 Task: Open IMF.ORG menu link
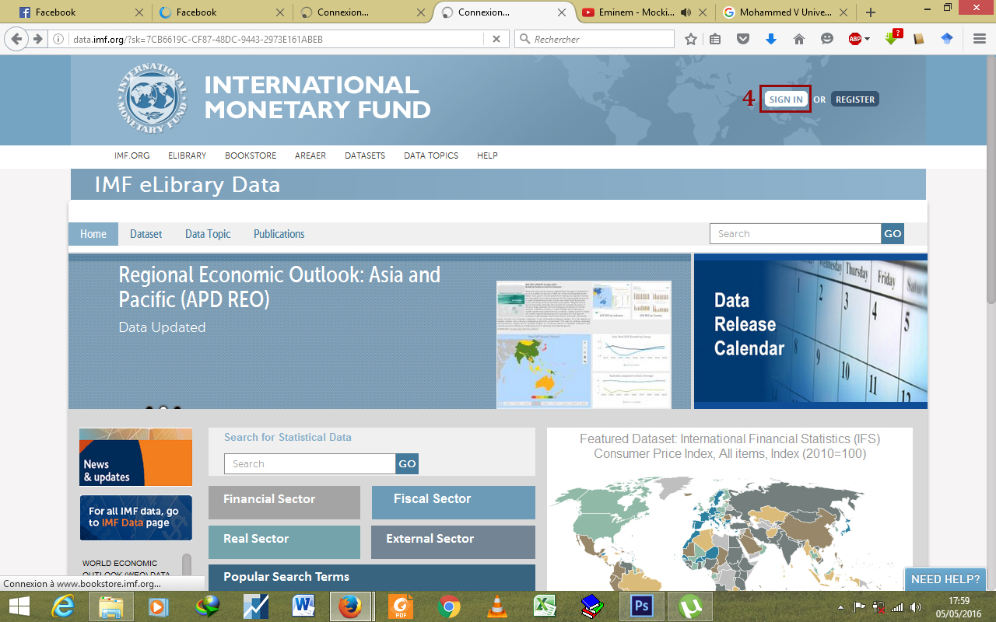click(x=132, y=155)
